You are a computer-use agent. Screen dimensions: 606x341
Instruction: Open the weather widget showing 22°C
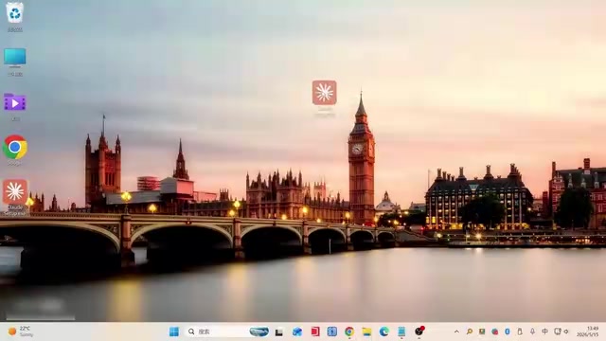[21, 332]
